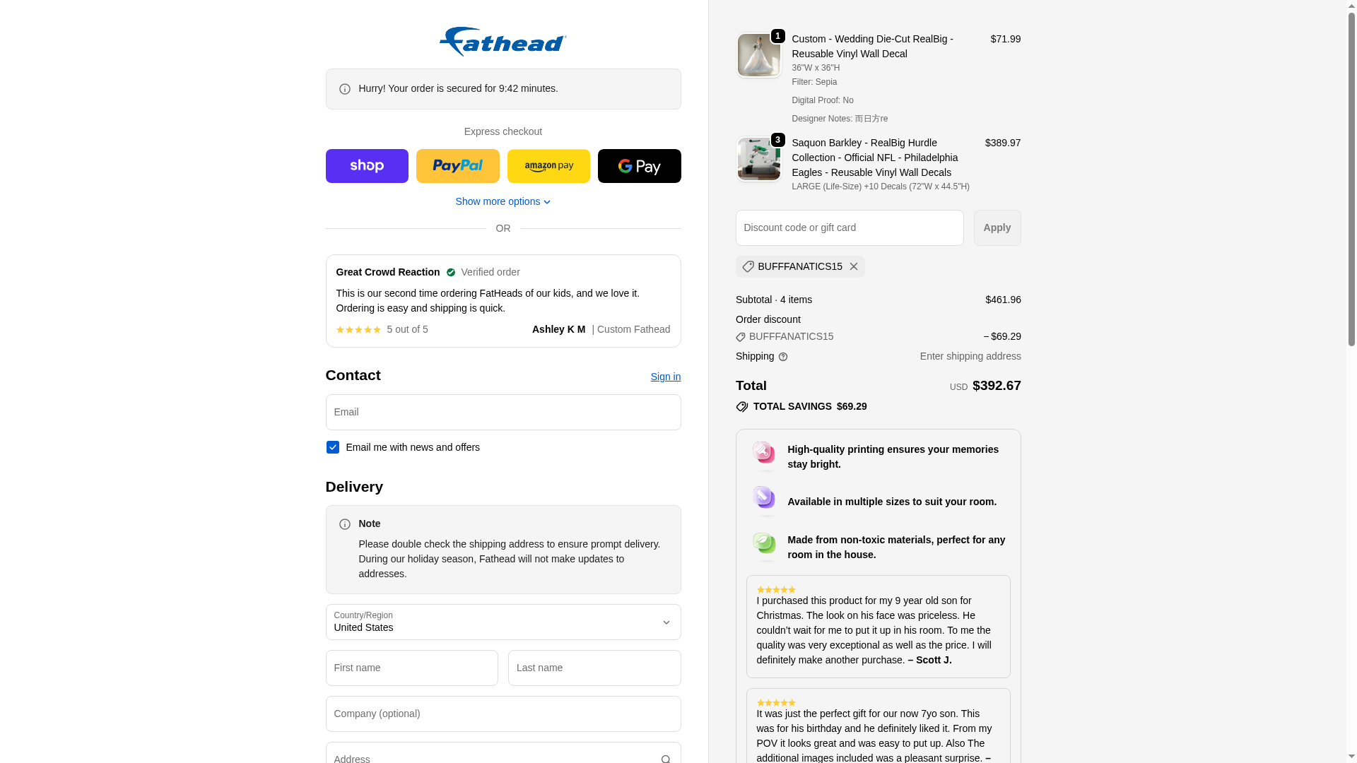Uncheck Email me with news and offers
The image size is (1357, 763).
click(332, 447)
